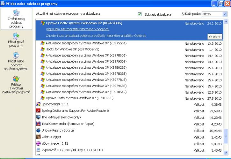The height and width of the screenshot is (159, 231).
Task: Click the VDownloader 1.12 icon
Action: 38,143
